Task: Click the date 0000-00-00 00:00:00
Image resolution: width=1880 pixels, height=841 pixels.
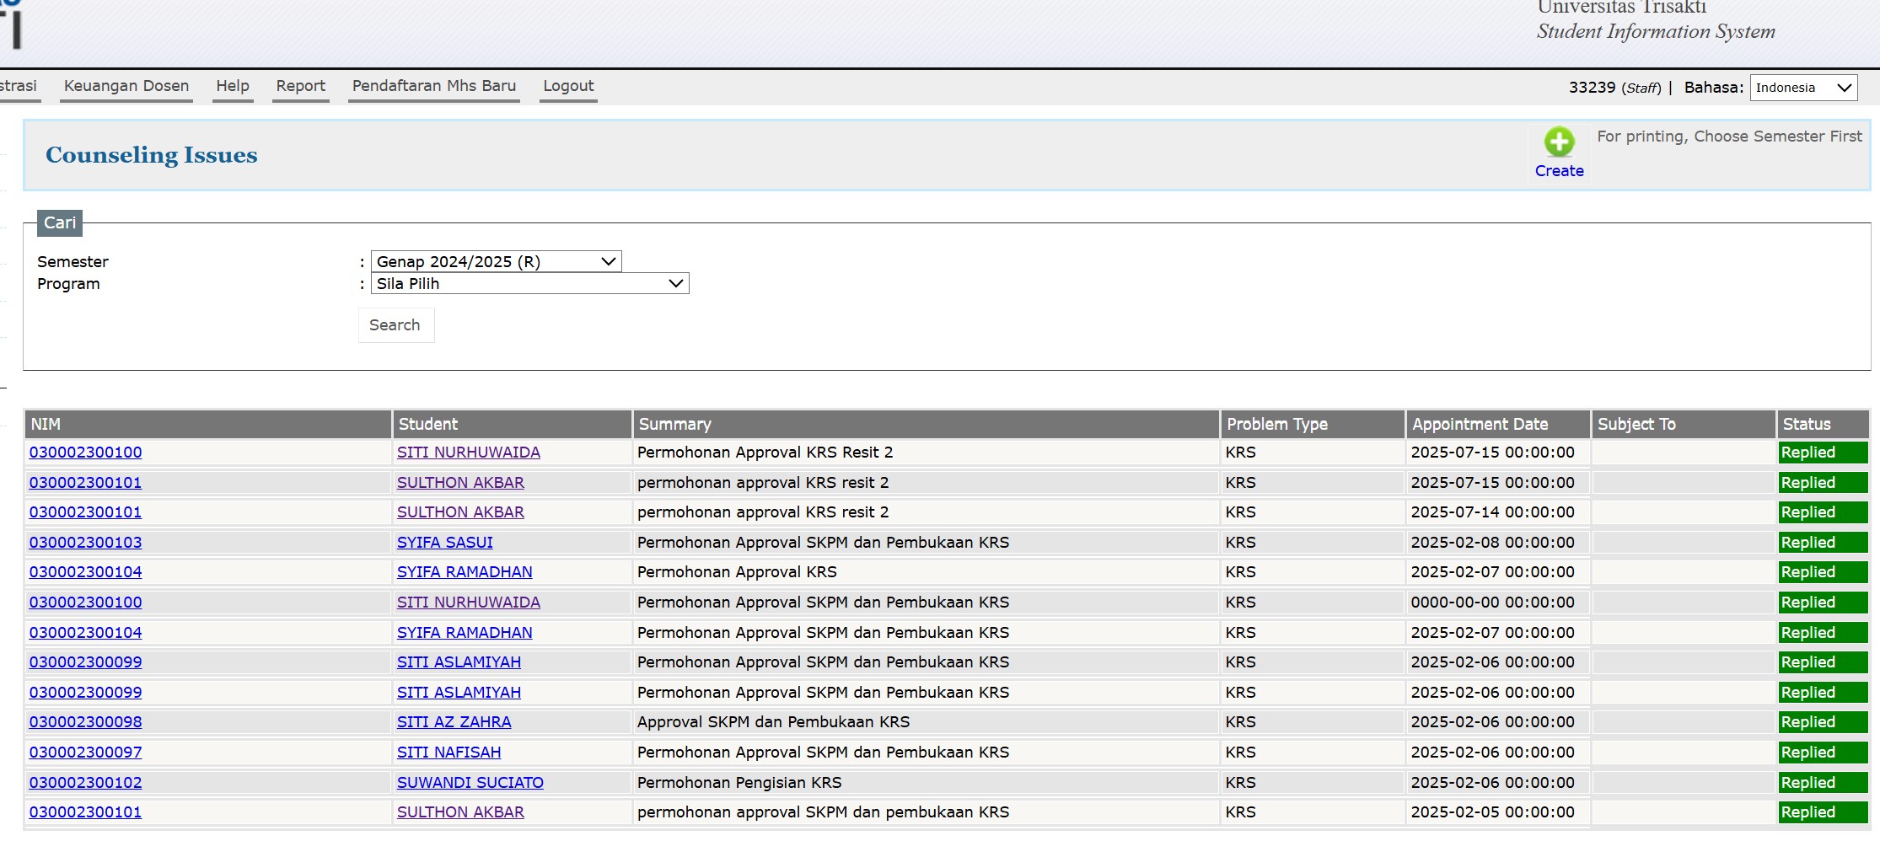Action: (1492, 603)
